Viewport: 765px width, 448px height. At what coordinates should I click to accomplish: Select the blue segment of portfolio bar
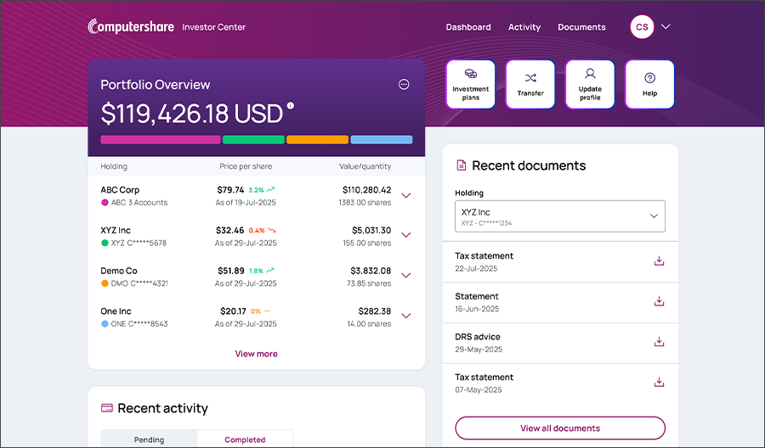tap(382, 140)
